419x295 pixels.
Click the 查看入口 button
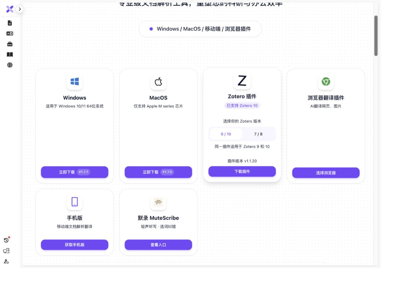click(158, 245)
